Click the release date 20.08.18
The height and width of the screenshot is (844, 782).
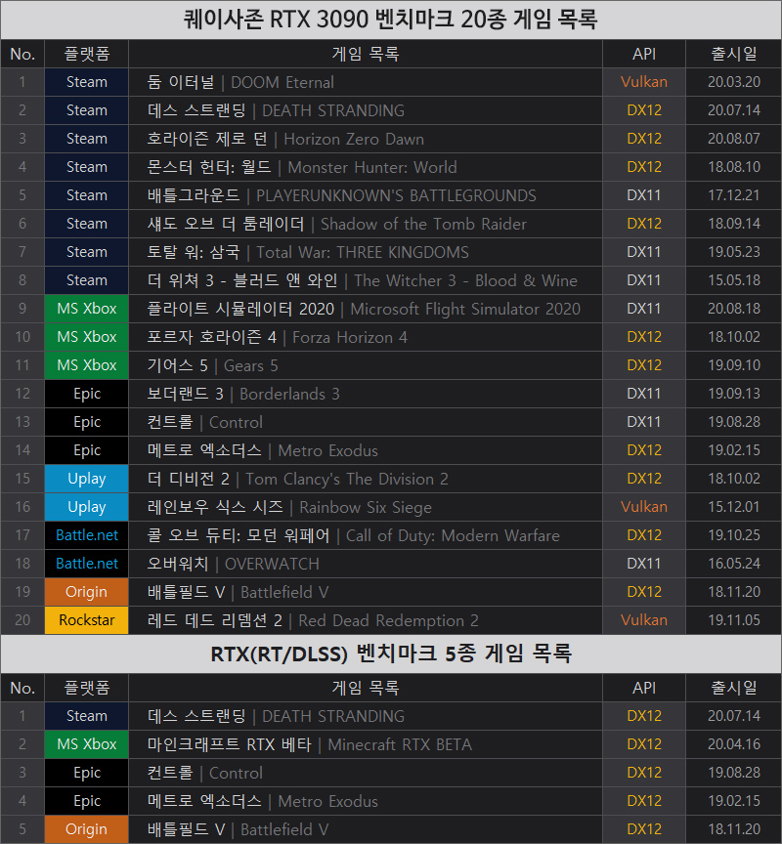point(734,309)
